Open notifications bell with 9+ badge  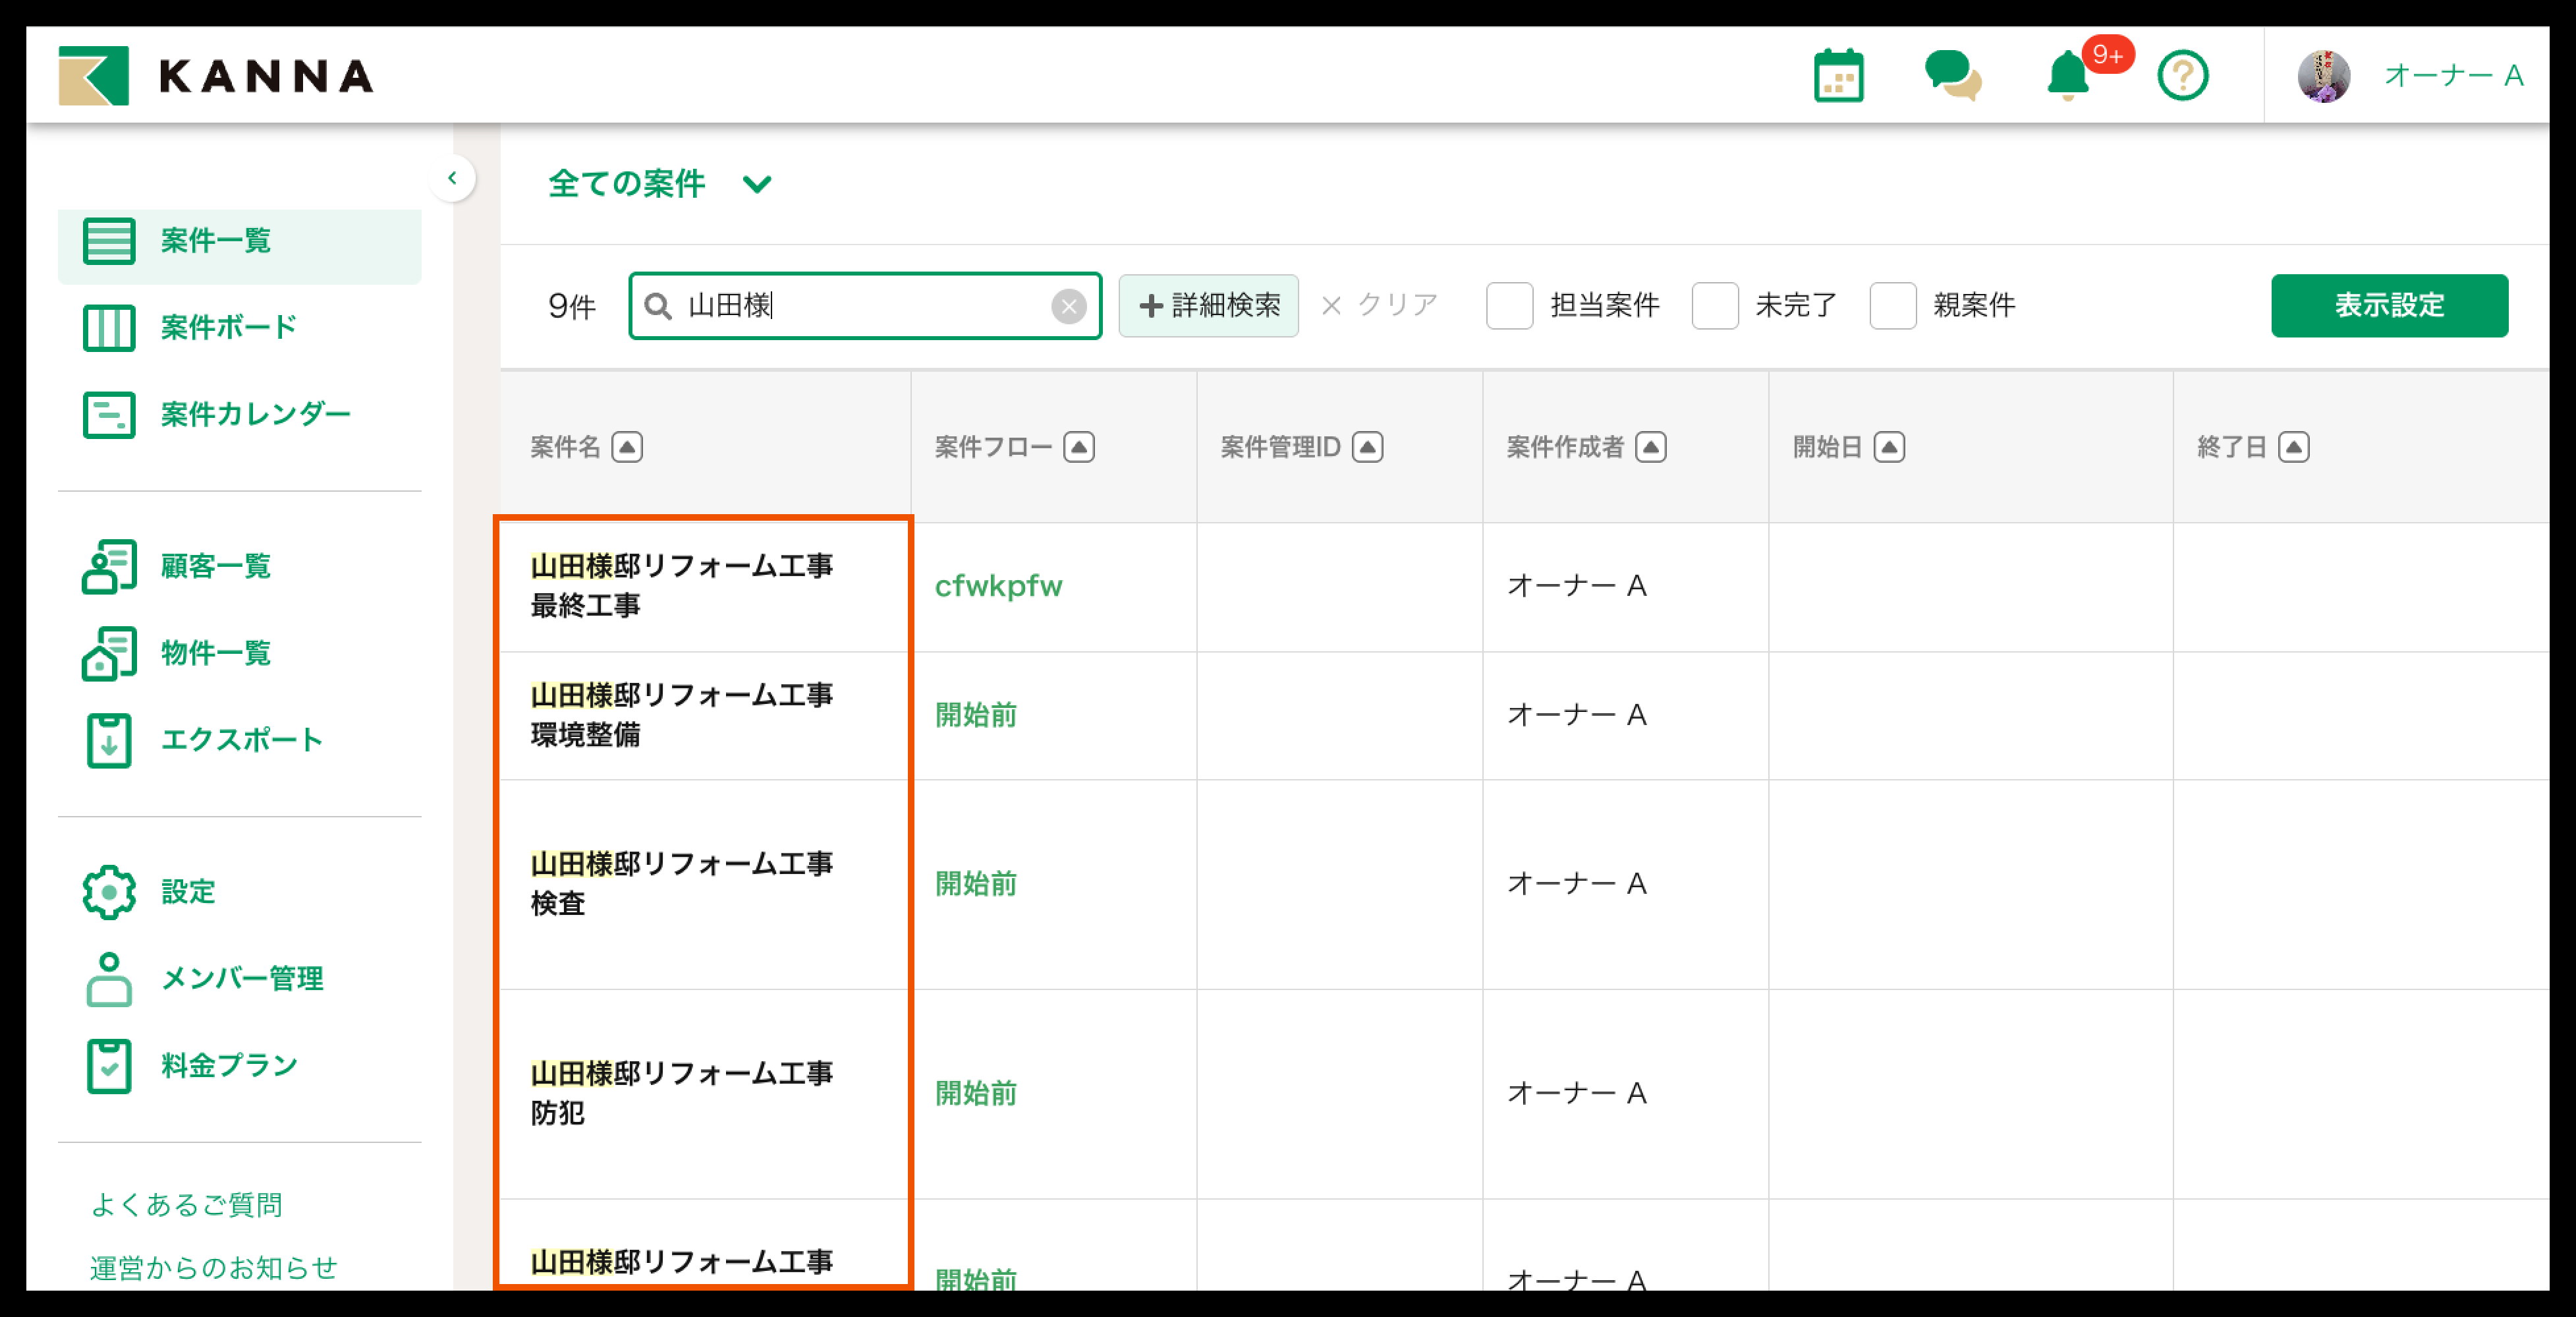[x=2068, y=76]
